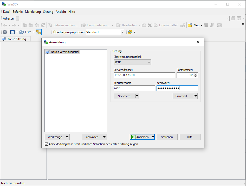Viewport: 246px width, 186px height.
Task: Toggle the folder tree view button
Action: tap(38, 32)
